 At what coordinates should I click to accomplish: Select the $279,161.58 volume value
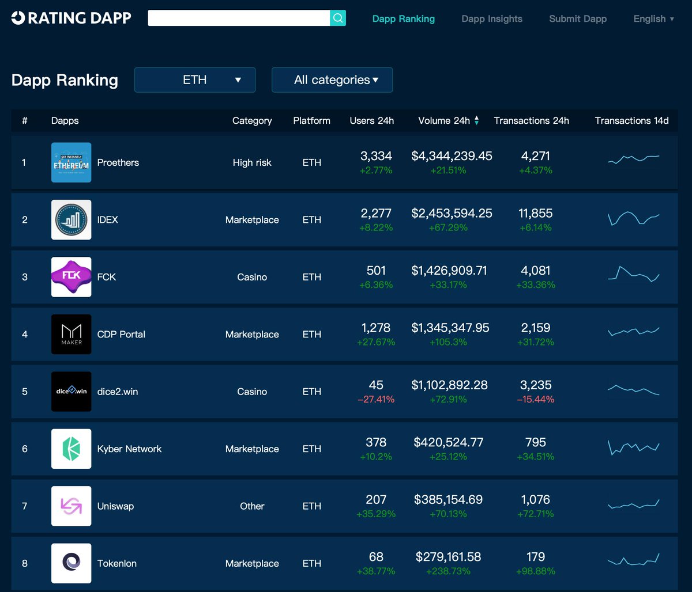click(x=449, y=557)
